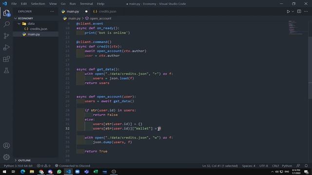Open the Source Control view
The width and height of the screenshot is (312, 175).
tap(6, 35)
